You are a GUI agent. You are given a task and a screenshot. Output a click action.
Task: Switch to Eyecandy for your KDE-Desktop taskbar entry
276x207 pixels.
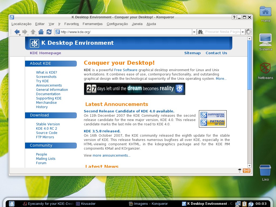point(49,204)
